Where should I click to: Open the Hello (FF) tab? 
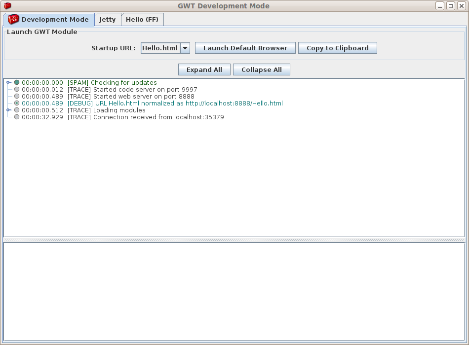(x=142, y=20)
